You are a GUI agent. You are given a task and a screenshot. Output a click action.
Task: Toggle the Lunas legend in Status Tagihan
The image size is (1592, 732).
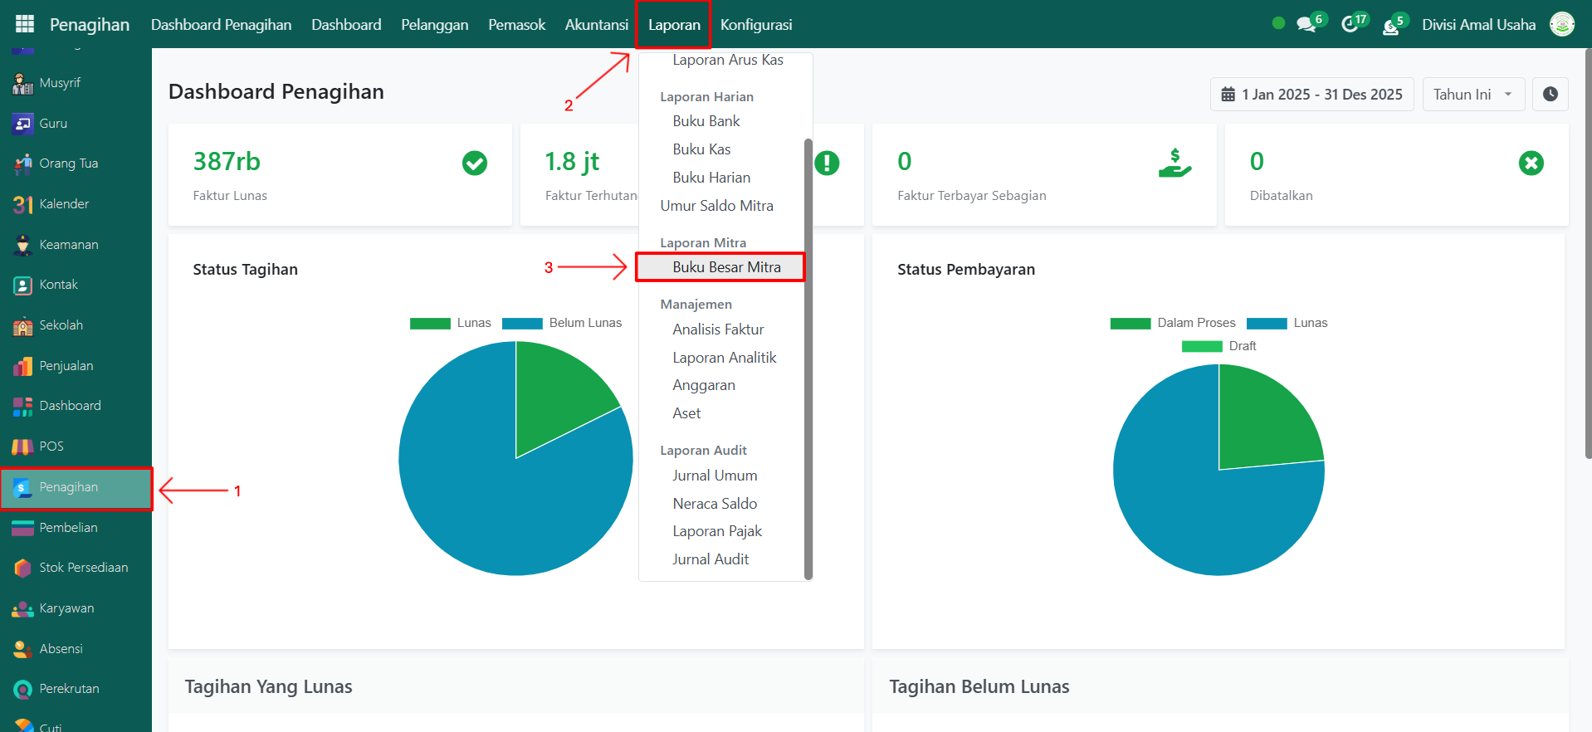(451, 323)
